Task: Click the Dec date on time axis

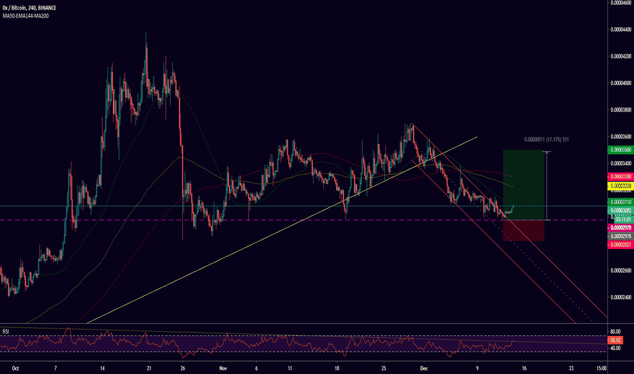Action: tap(424, 369)
